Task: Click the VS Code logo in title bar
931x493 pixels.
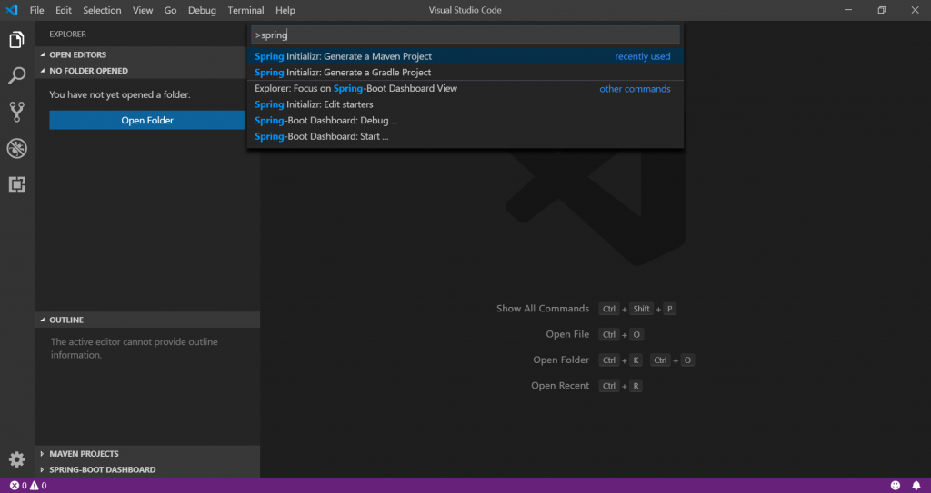Action: coord(12,10)
